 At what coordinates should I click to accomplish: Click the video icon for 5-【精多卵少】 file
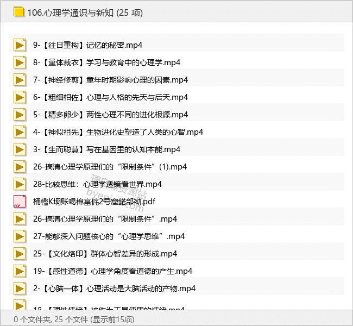coord(20,115)
